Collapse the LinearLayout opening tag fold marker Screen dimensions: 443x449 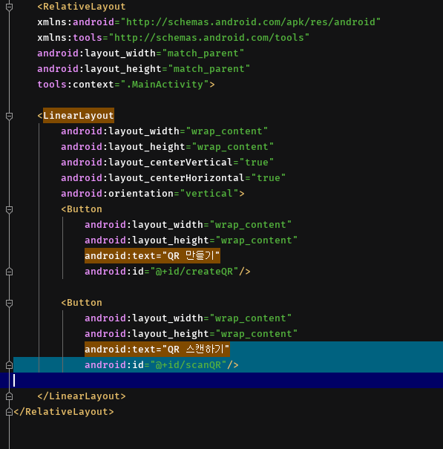(x=9, y=116)
